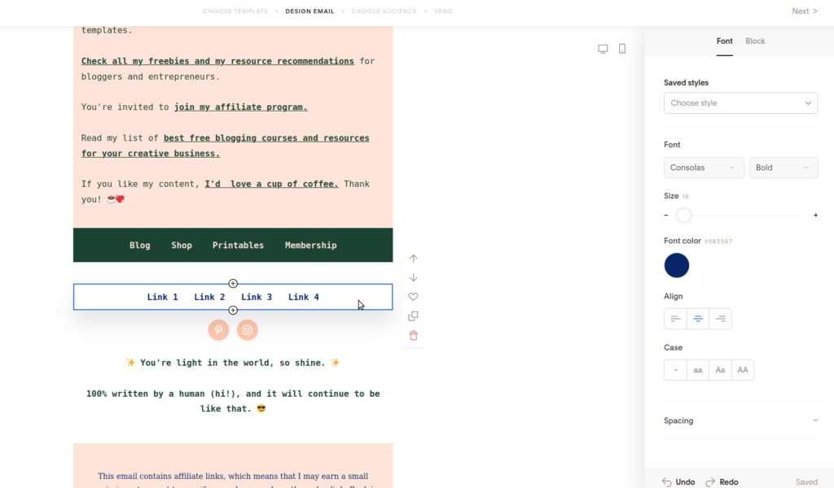Go to Send step

click(443, 11)
